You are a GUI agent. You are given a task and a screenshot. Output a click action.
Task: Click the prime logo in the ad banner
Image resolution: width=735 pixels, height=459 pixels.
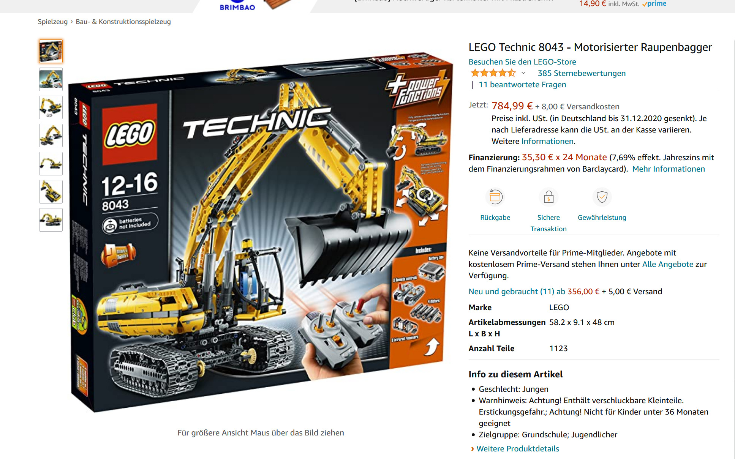point(654,4)
